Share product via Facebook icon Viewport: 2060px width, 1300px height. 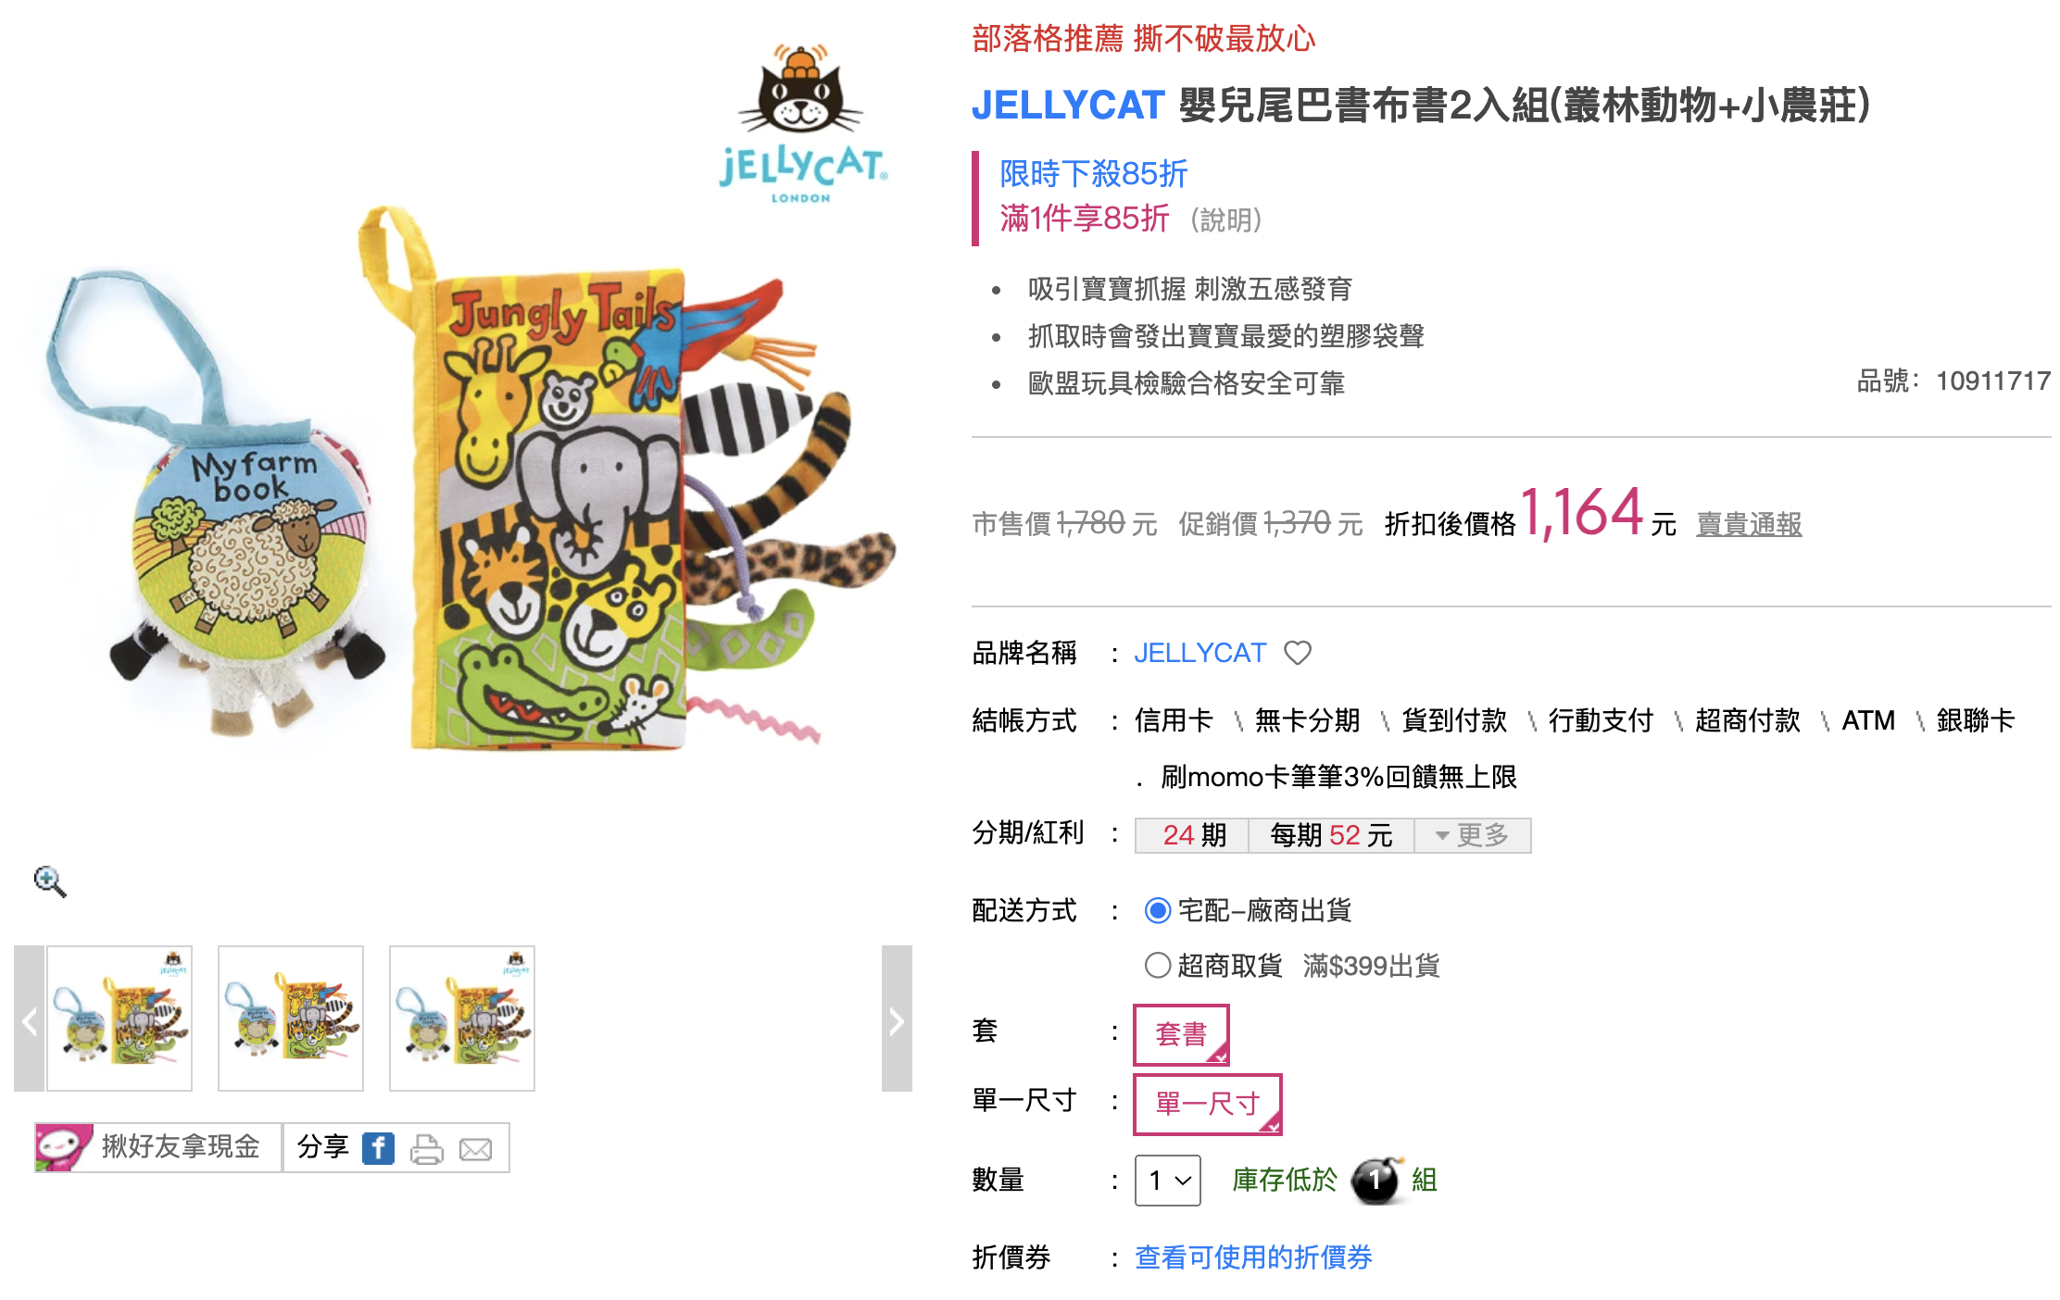point(378,1148)
